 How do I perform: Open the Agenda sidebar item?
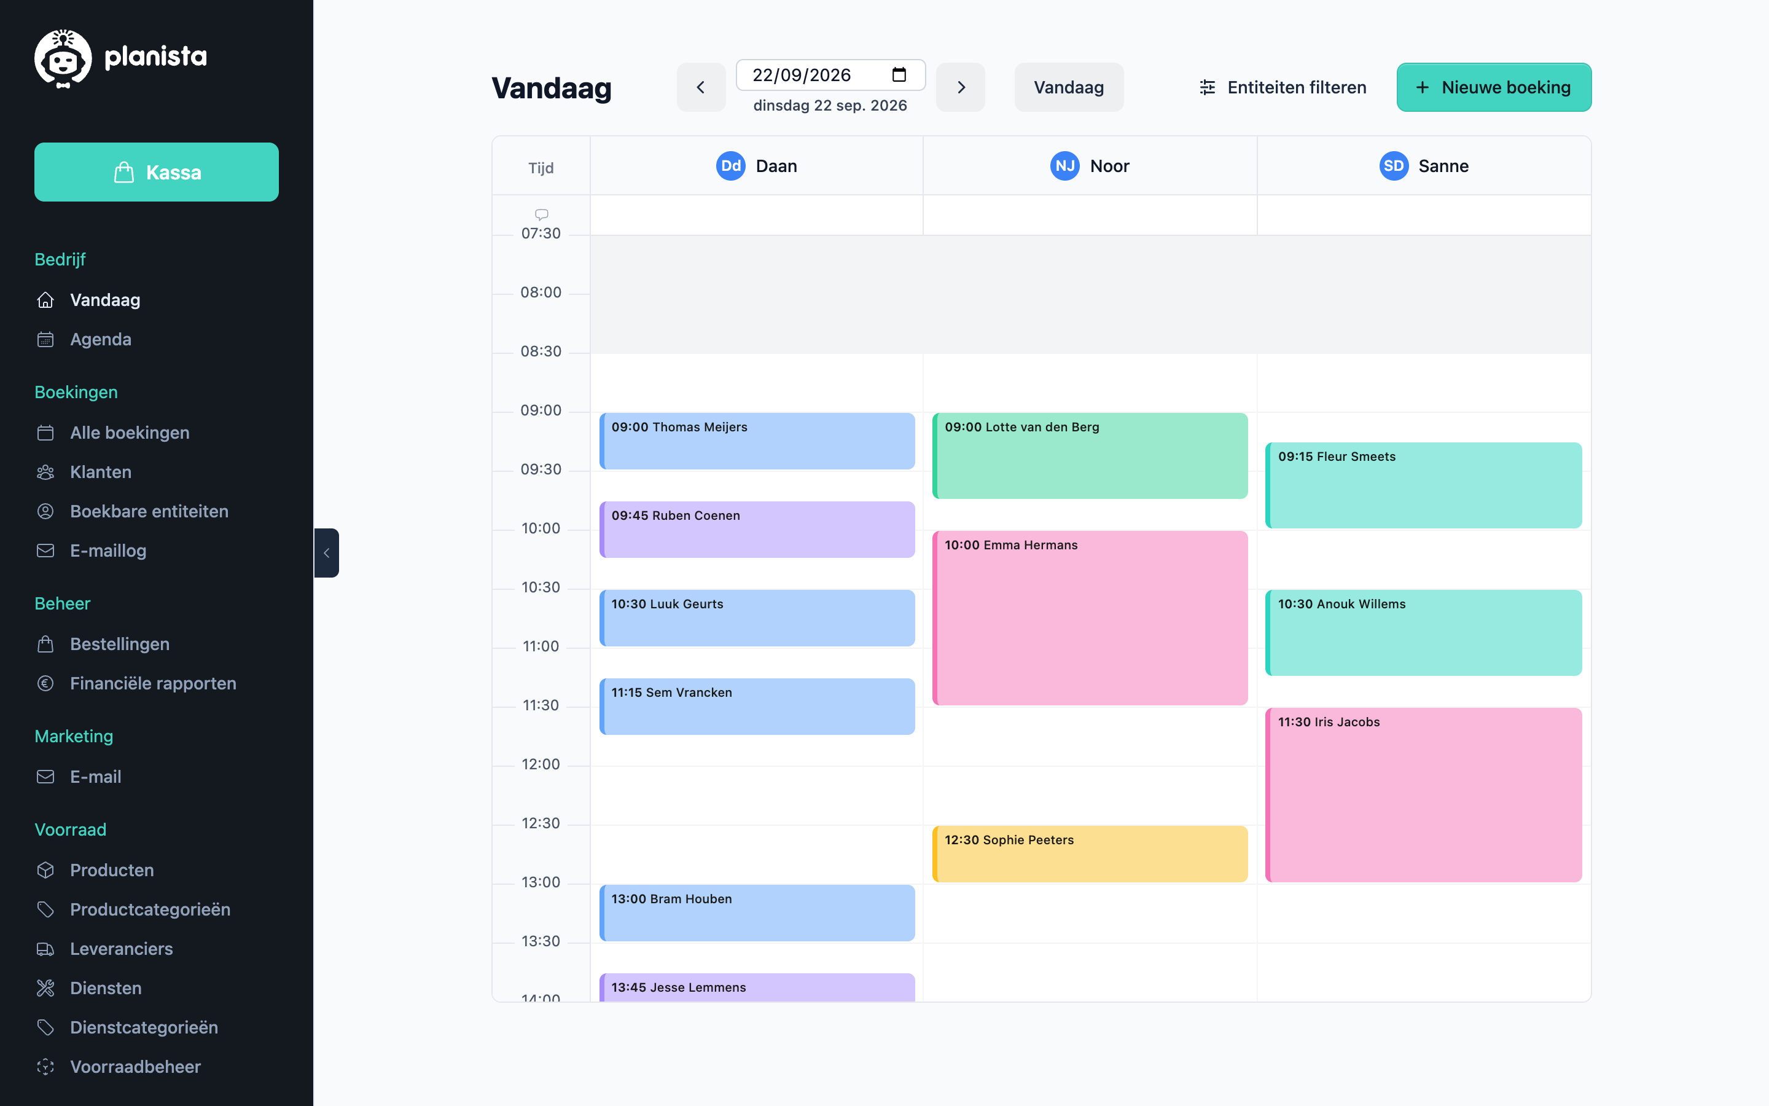point(100,339)
